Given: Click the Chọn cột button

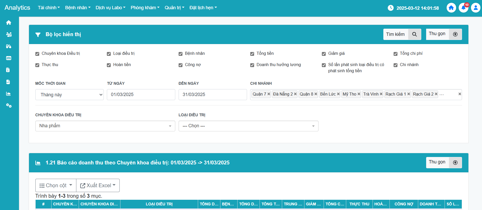Looking at the screenshot, I should [56, 185].
